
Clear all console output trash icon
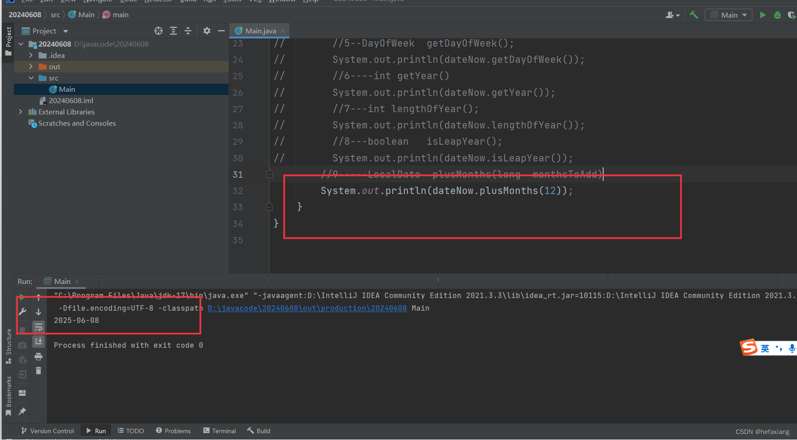(x=38, y=371)
